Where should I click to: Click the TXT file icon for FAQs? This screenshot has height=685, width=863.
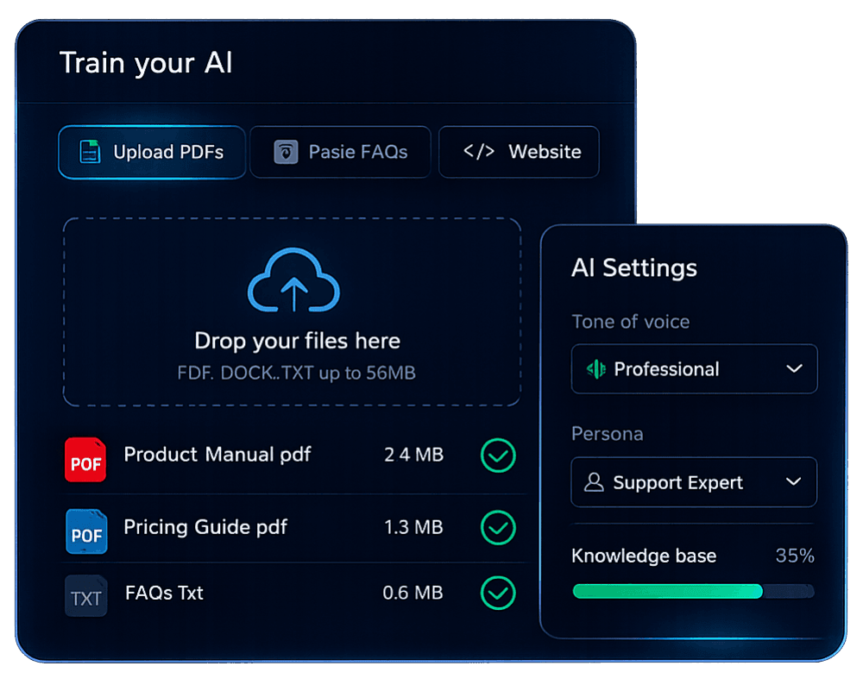[85, 596]
